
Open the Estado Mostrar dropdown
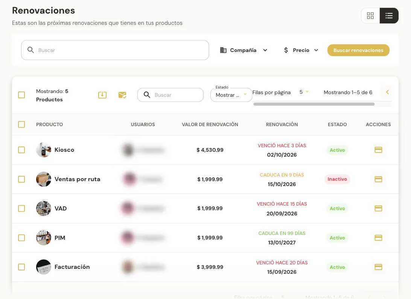[x=231, y=95]
